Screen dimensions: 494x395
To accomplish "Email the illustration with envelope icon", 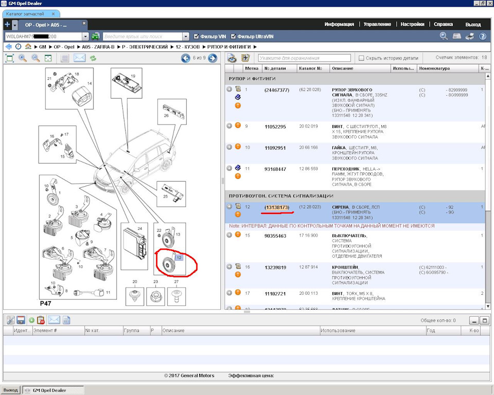I will tap(79, 58).
